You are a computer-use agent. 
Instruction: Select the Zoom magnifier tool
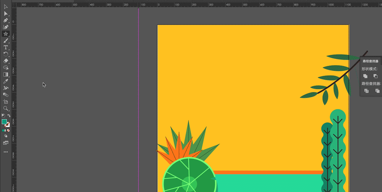[6, 109]
